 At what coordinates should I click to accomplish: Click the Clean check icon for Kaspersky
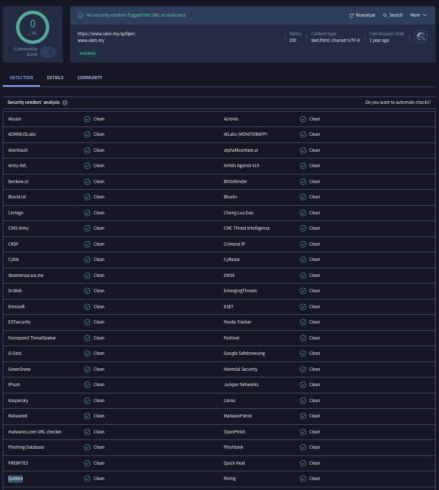(x=87, y=401)
